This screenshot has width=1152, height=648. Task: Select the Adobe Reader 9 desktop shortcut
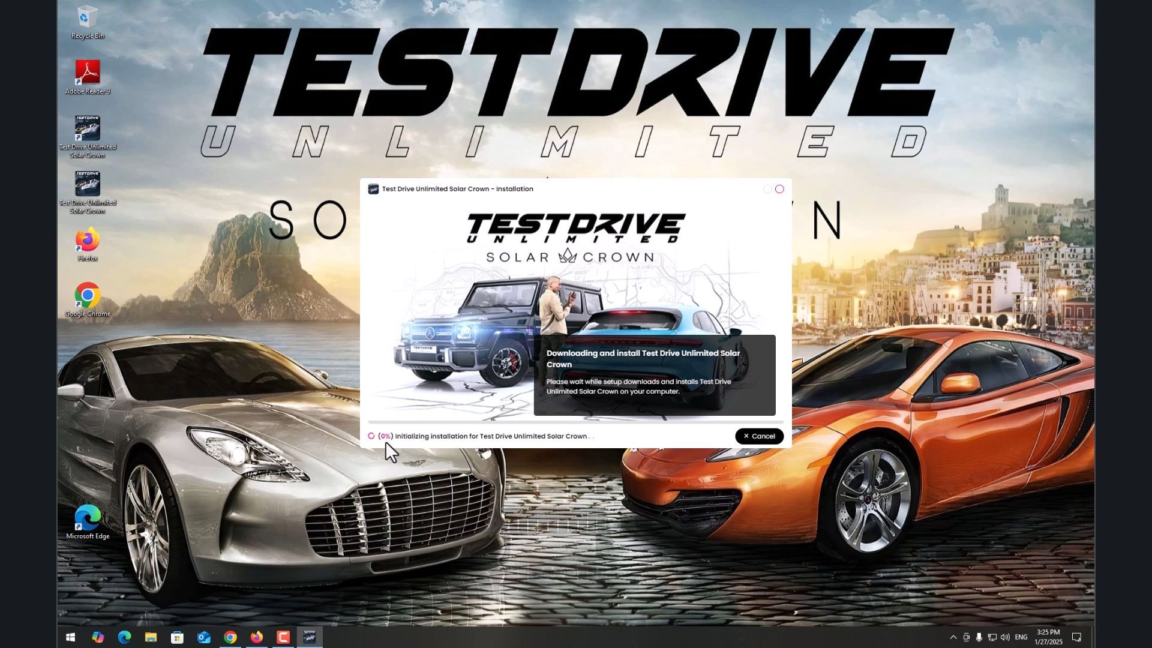pyautogui.click(x=88, y=77)
